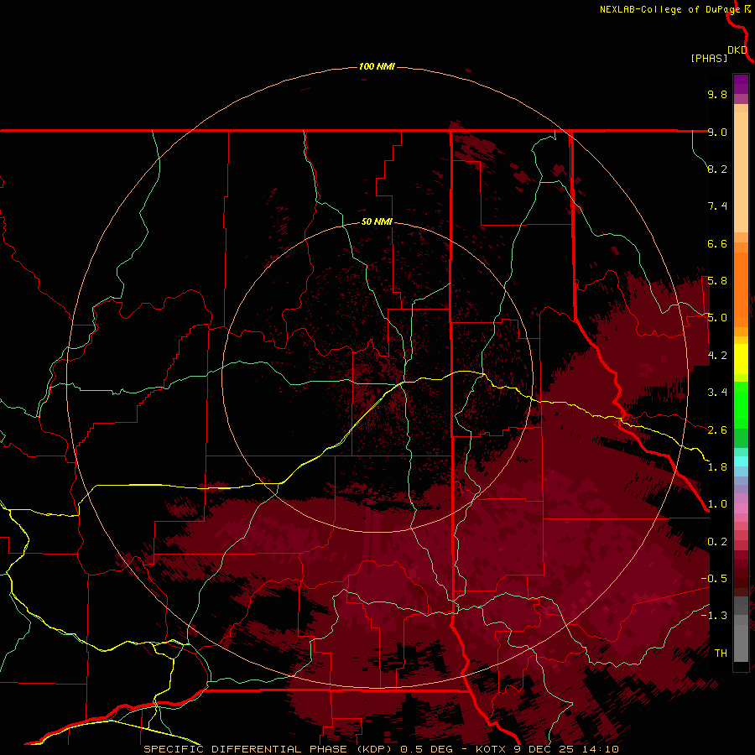The width and height of the screenshot is (755, 755).
Task: Click the -1.3 value on the scale
Action: (x=714, y=616)
